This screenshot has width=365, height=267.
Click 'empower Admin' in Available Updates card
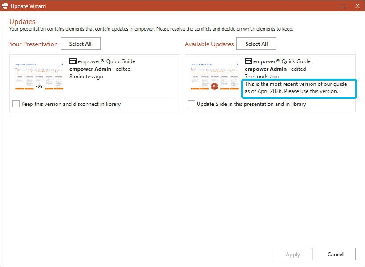[266, 69]
